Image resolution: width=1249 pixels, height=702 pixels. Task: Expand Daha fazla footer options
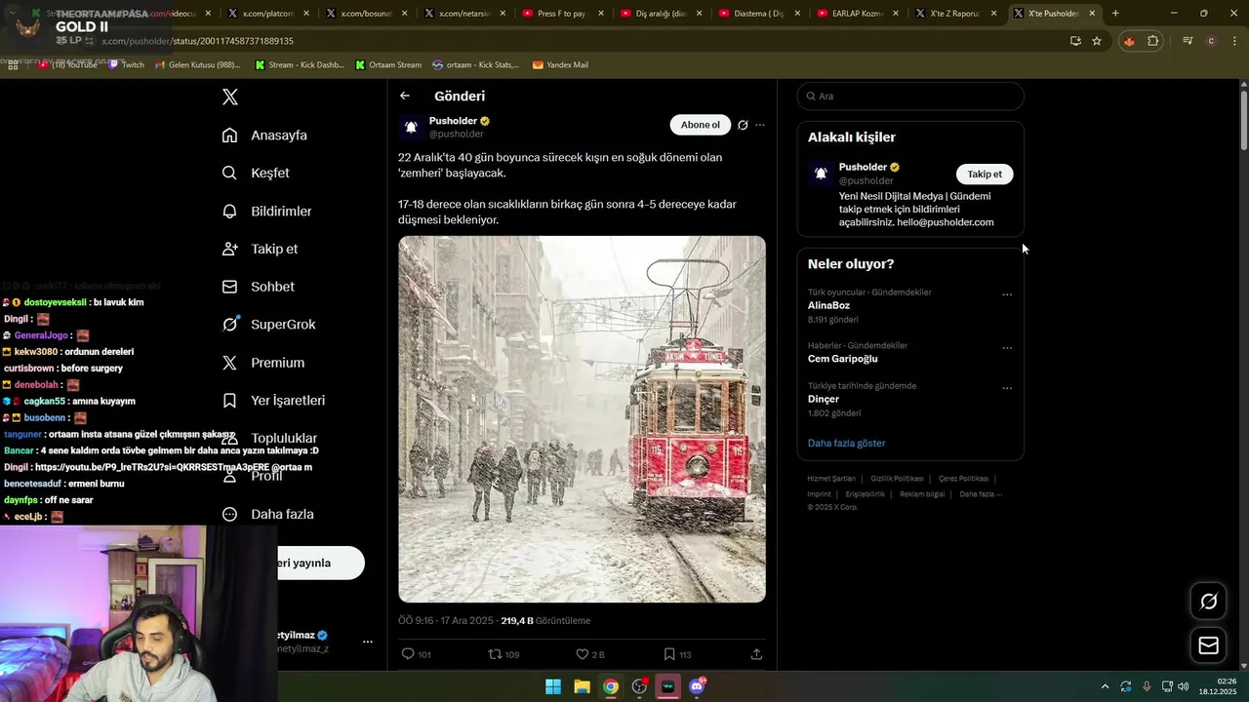point(981,494)
